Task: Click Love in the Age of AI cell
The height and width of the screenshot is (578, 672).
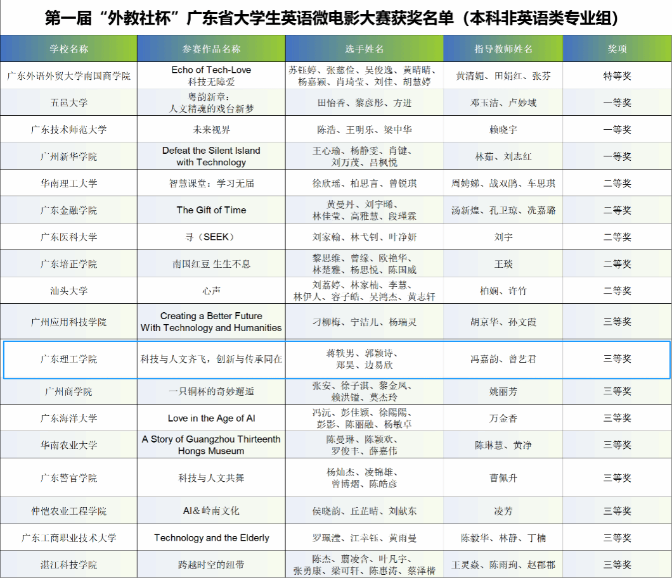Action: (211, 418)
